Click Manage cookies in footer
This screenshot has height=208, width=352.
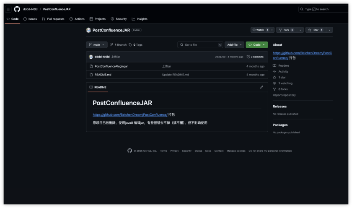(x=236, y=151)
